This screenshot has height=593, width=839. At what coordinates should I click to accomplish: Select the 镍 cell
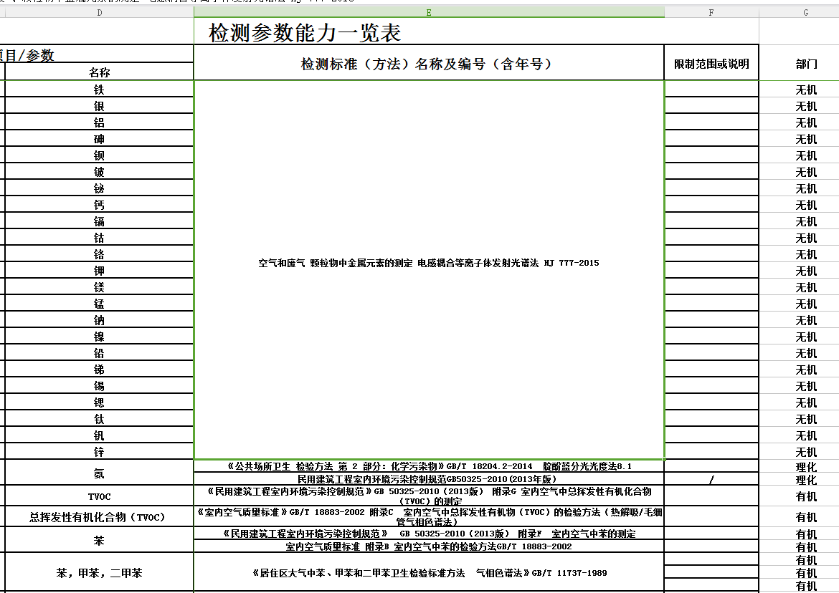click(x=99, y=337)
